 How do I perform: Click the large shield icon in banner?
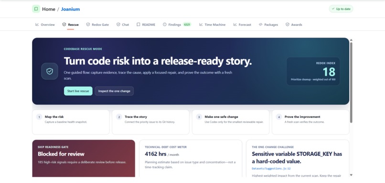click(50, 71)
